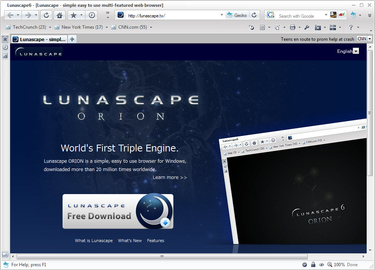The height and width of the screenshot is (270, 375).
Task: Click the new window plus icon
Action: click(x=277, y=28)
